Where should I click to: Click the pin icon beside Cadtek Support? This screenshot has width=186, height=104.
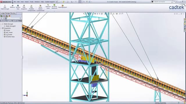click(x=56, y=2)
